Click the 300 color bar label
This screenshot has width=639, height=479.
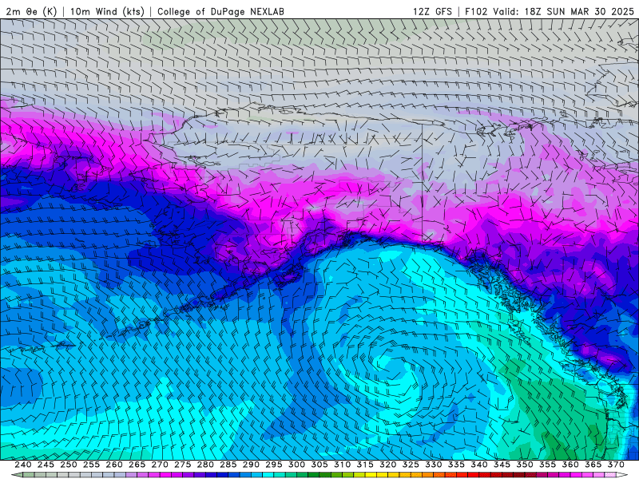pyautogui.click(x=296, y=465)
